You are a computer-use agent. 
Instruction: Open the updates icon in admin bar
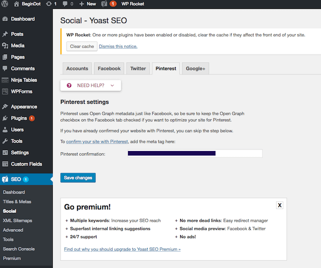(49, 4)
